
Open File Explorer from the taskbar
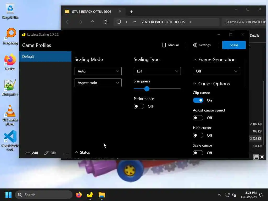[102, 195]
